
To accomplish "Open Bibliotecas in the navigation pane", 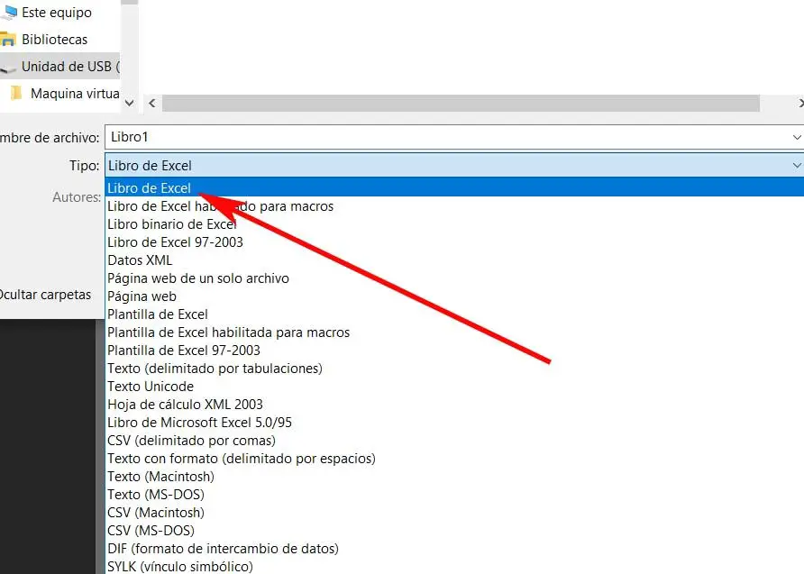I will (x=54, y=40).
